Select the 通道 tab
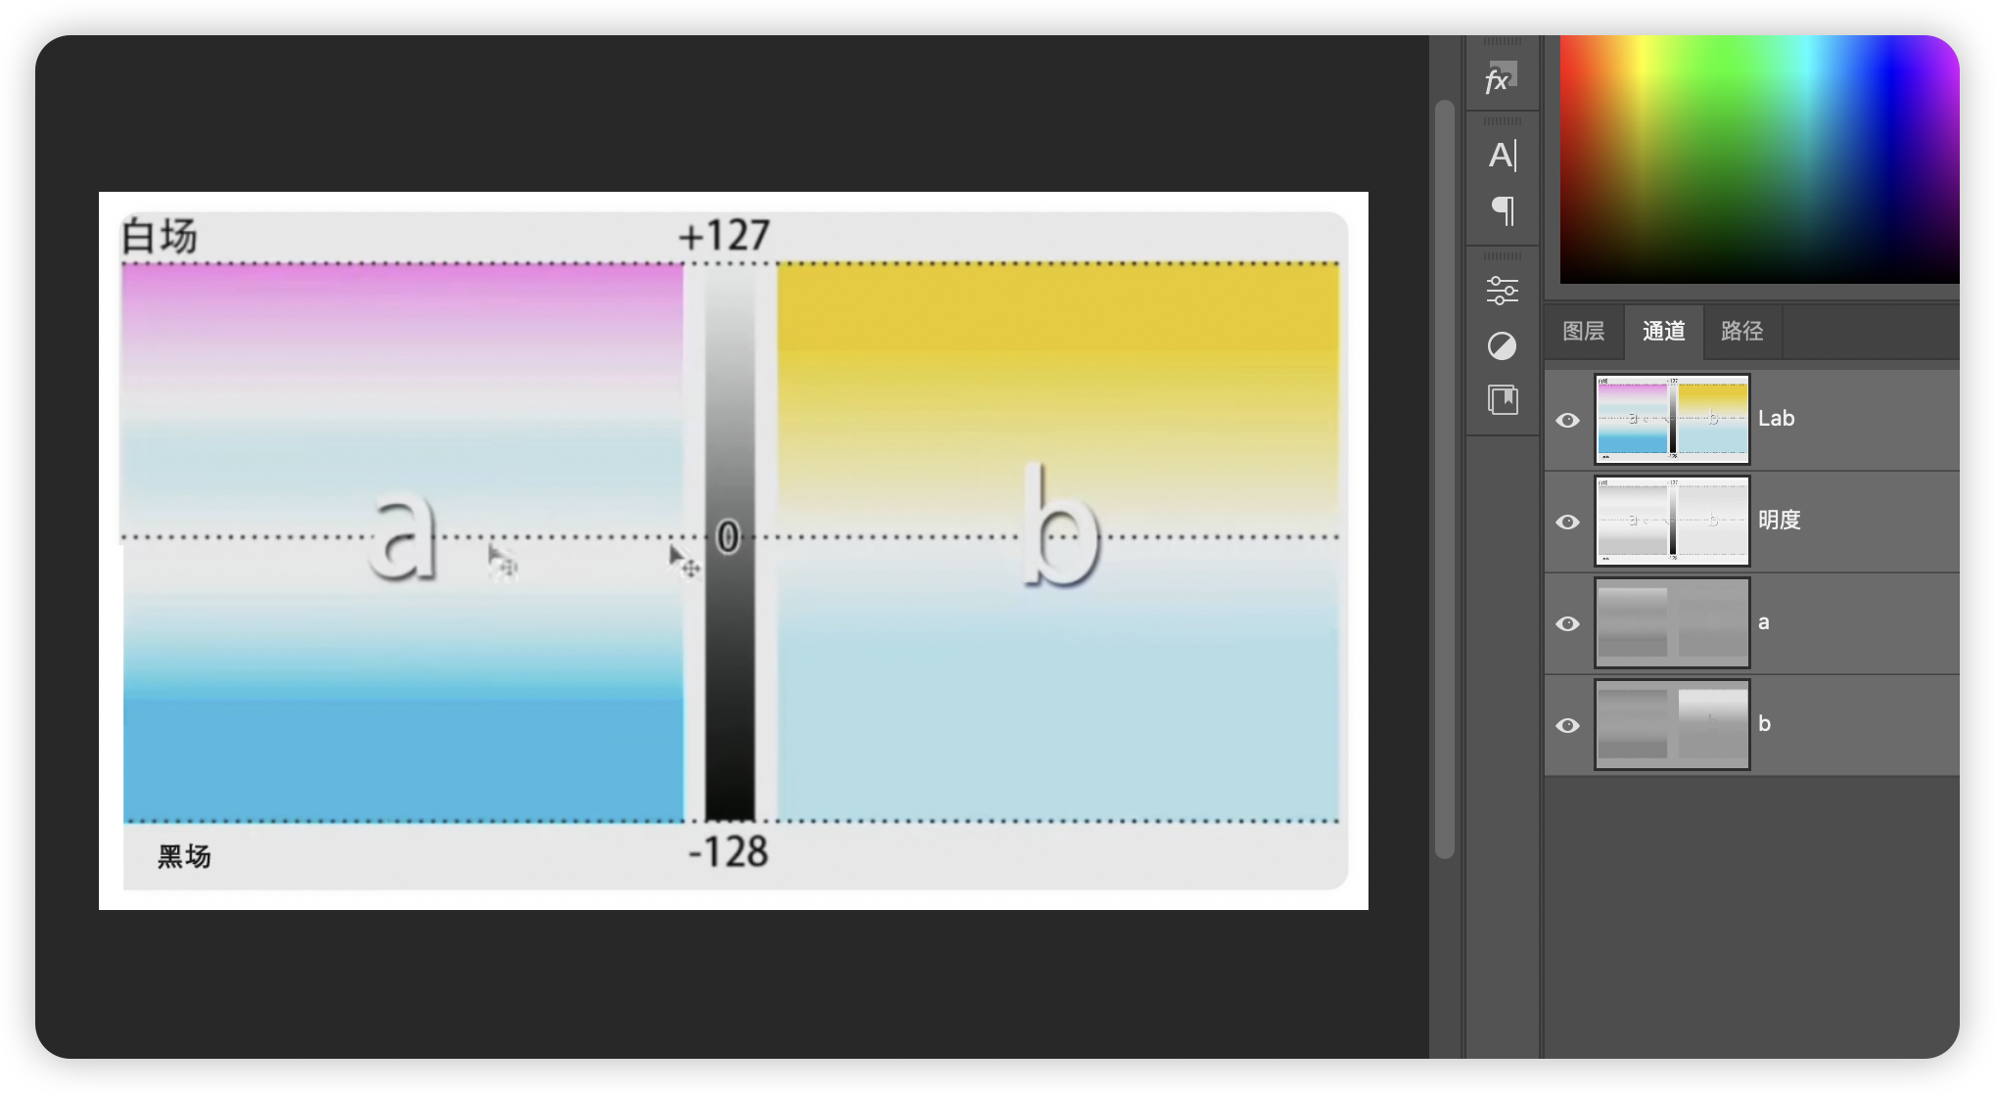The width and height of the screenshot is (1995, 1094). 1663,332
